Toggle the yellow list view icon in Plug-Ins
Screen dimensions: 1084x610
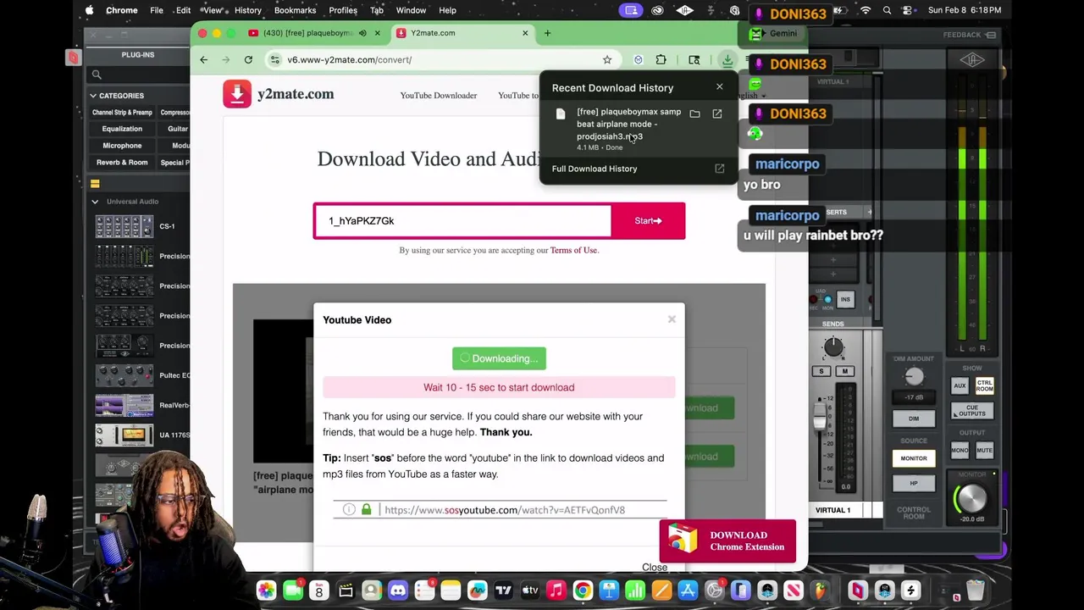pos(95,184)
